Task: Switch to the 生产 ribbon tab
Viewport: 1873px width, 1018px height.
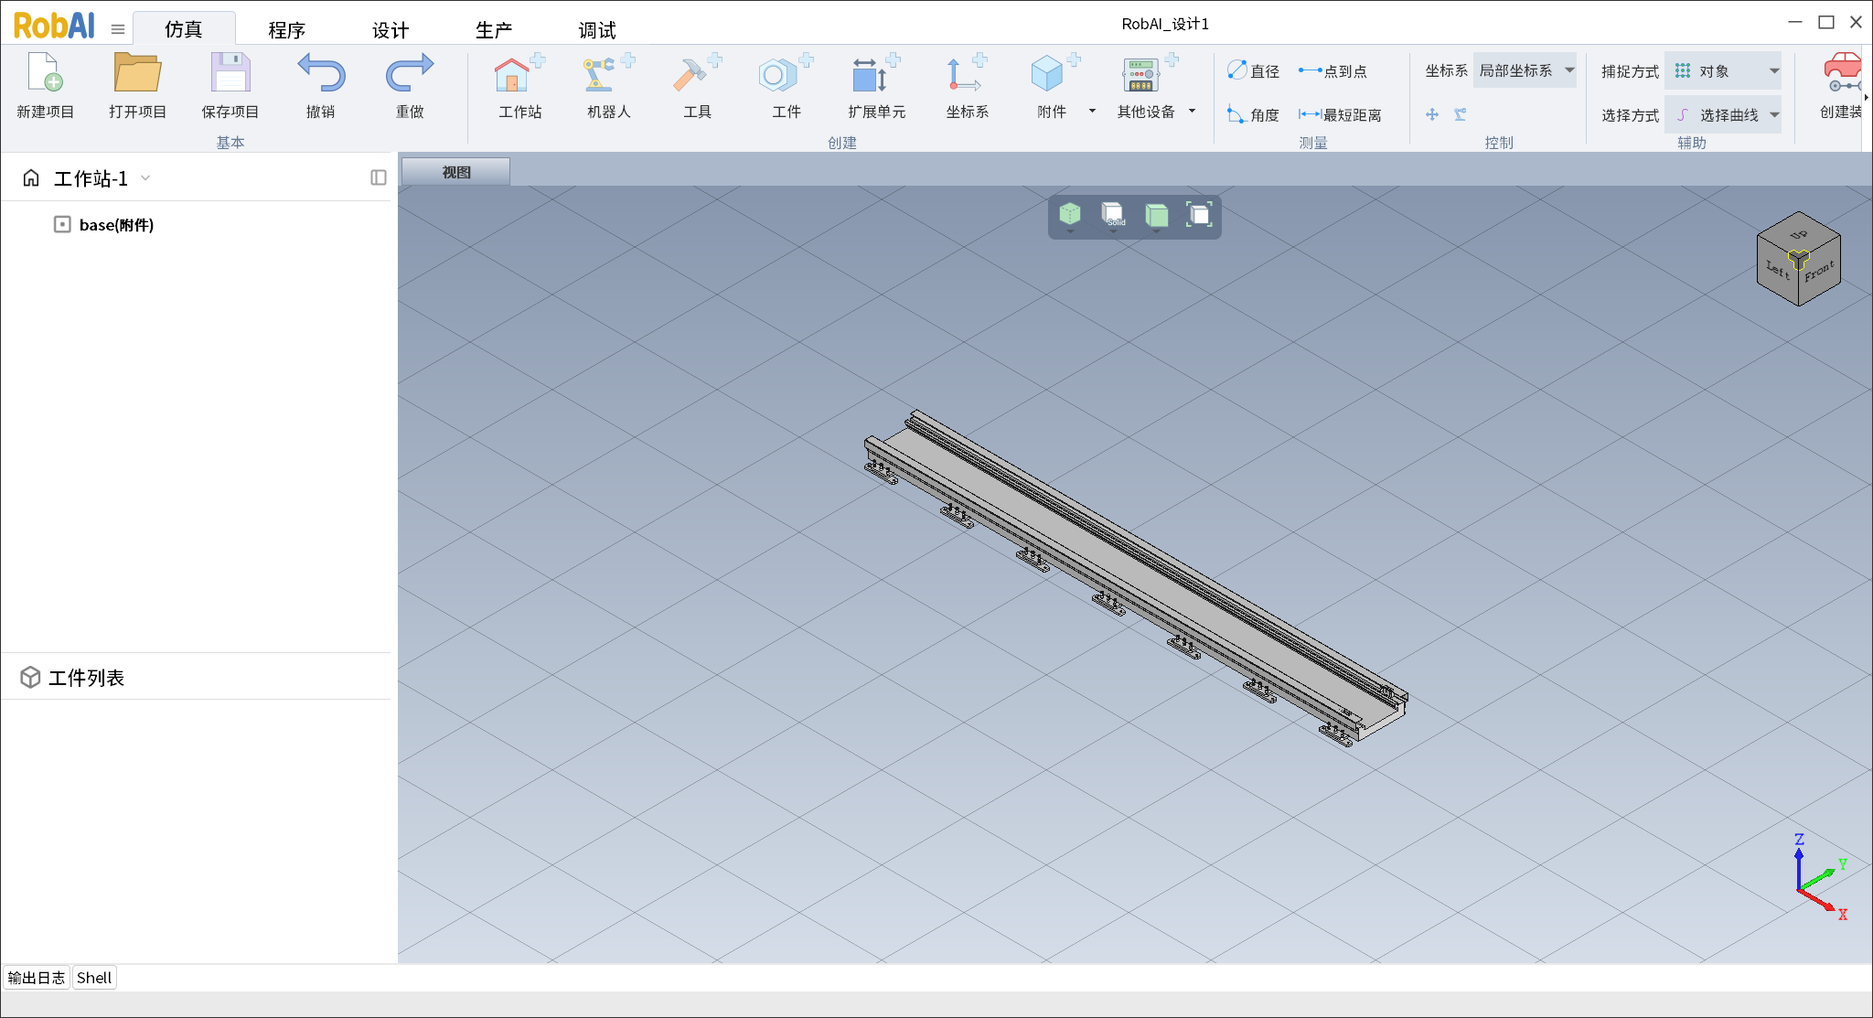Action: click(x=494, y=30)
